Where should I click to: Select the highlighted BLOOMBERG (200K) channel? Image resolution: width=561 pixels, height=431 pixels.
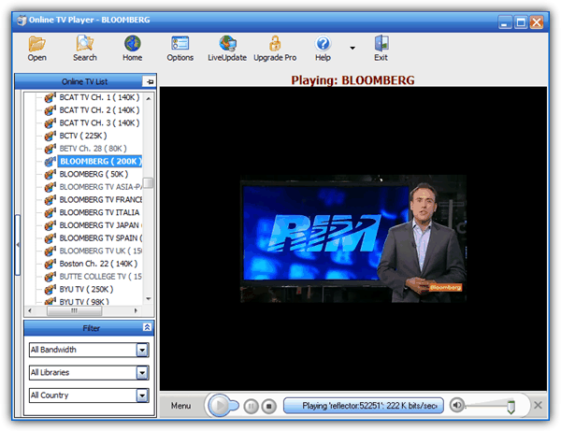click(x=101, y=162)
